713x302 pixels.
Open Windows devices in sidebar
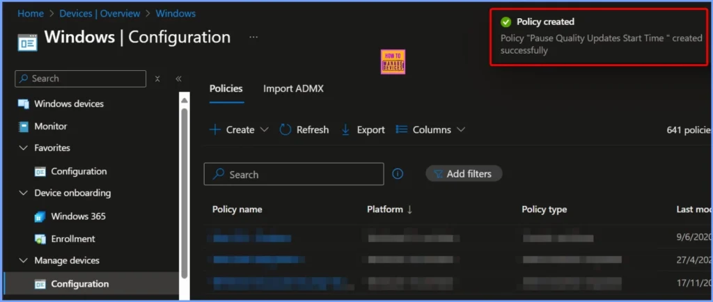[x=69, y=104]
